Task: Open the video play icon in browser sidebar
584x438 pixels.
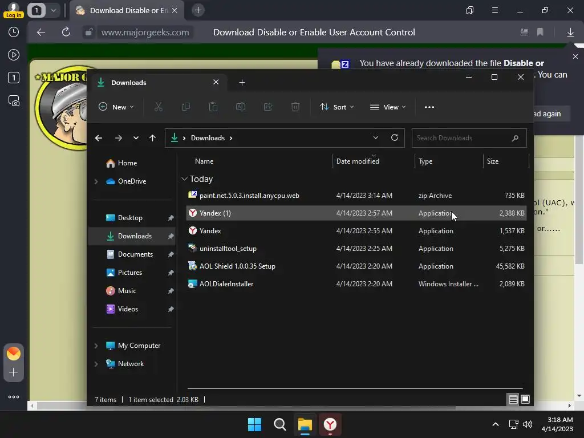Action: coord(14,55)
